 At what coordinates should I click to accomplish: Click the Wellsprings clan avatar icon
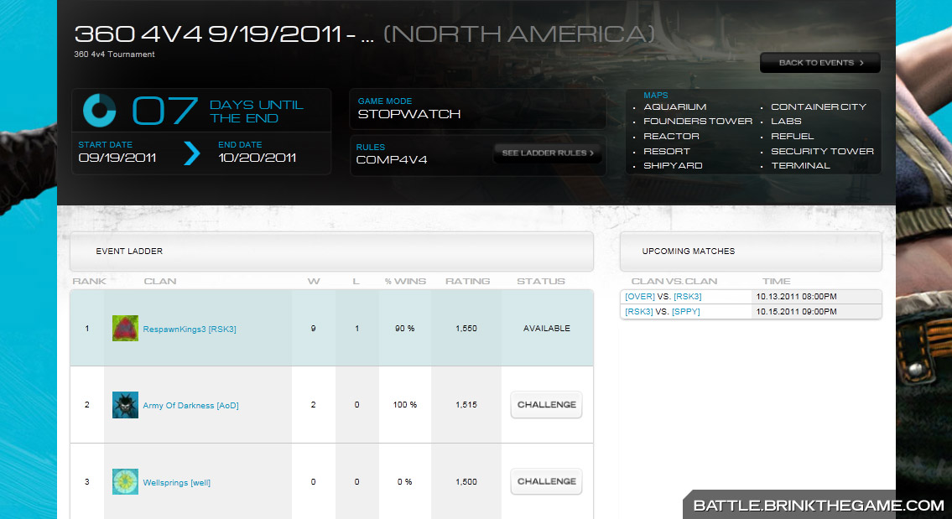125,482
